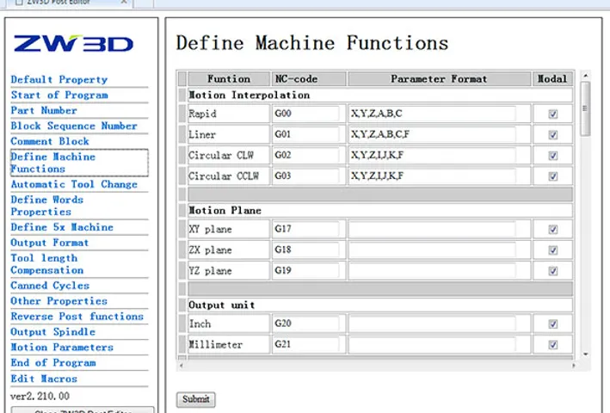
Task: Click the Submit button
Action: [195, 399]
